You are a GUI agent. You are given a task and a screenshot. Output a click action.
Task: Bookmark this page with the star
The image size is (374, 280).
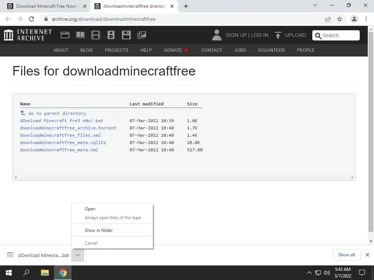[x=340, y=19]
